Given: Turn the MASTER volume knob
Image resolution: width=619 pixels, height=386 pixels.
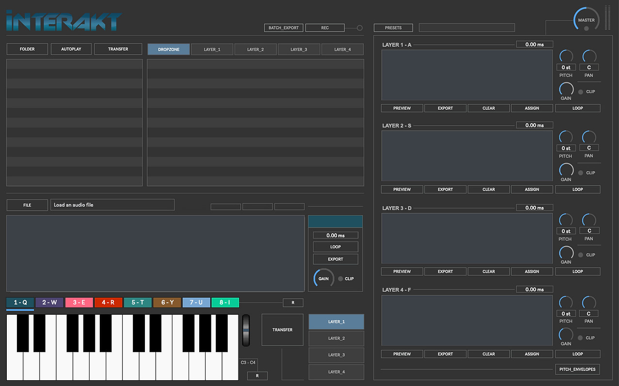Looking at the screenshot, I should tap(586, 18).
